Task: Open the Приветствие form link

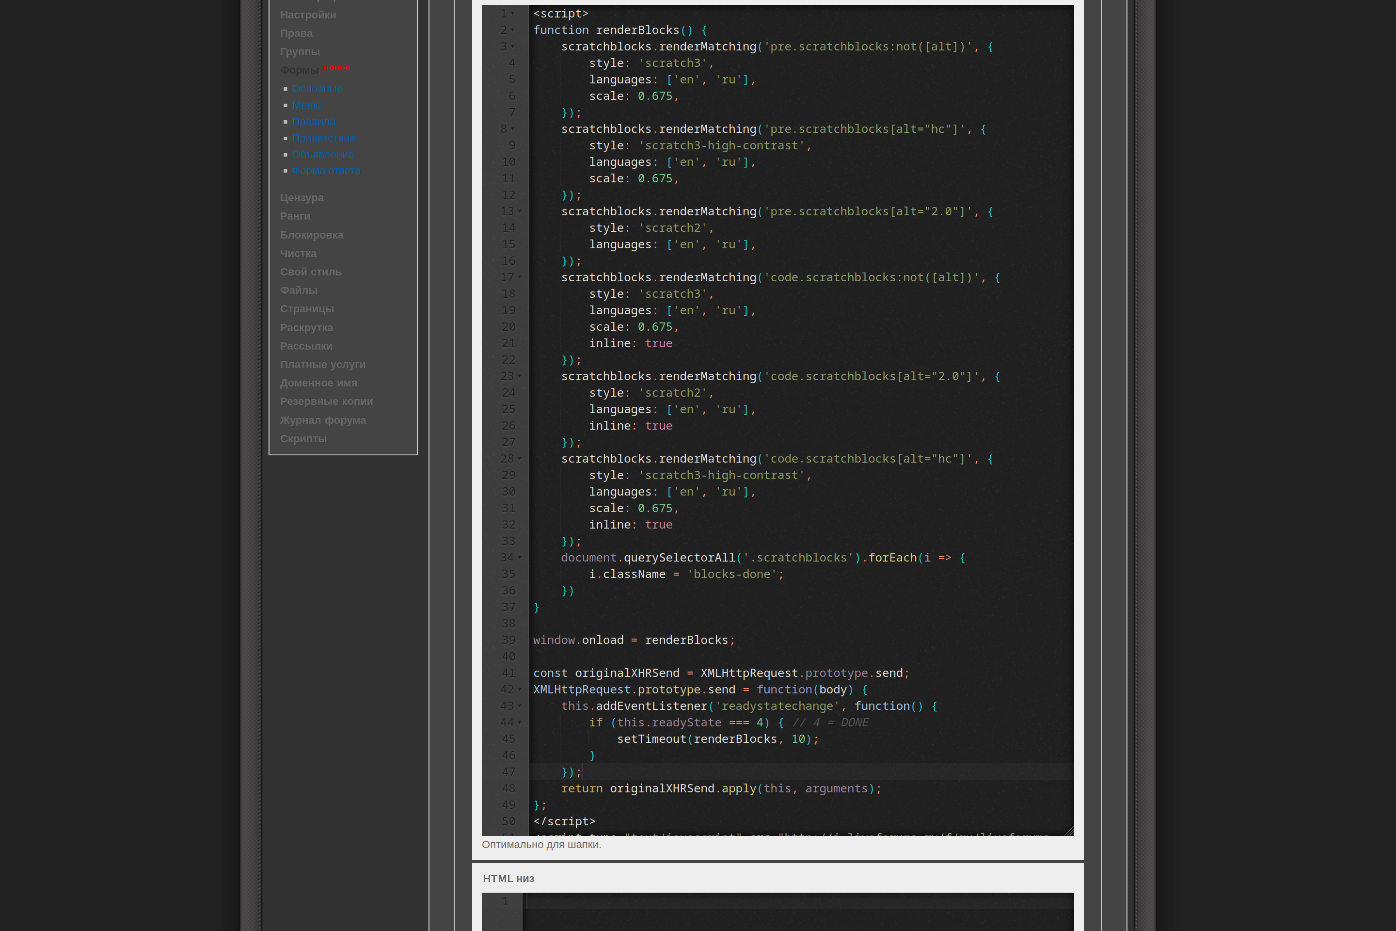Action: point(323,138)
